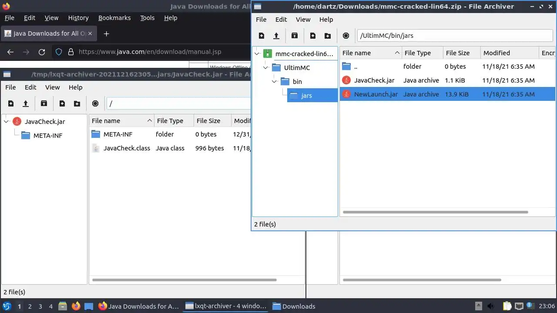Collapse bin tree node
The height and width of the screenshot is (313, 557).
(x=275, y=82)
